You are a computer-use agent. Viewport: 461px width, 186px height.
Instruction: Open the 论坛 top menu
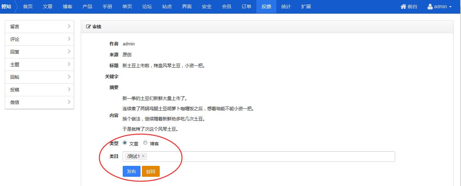pos(147,6)
